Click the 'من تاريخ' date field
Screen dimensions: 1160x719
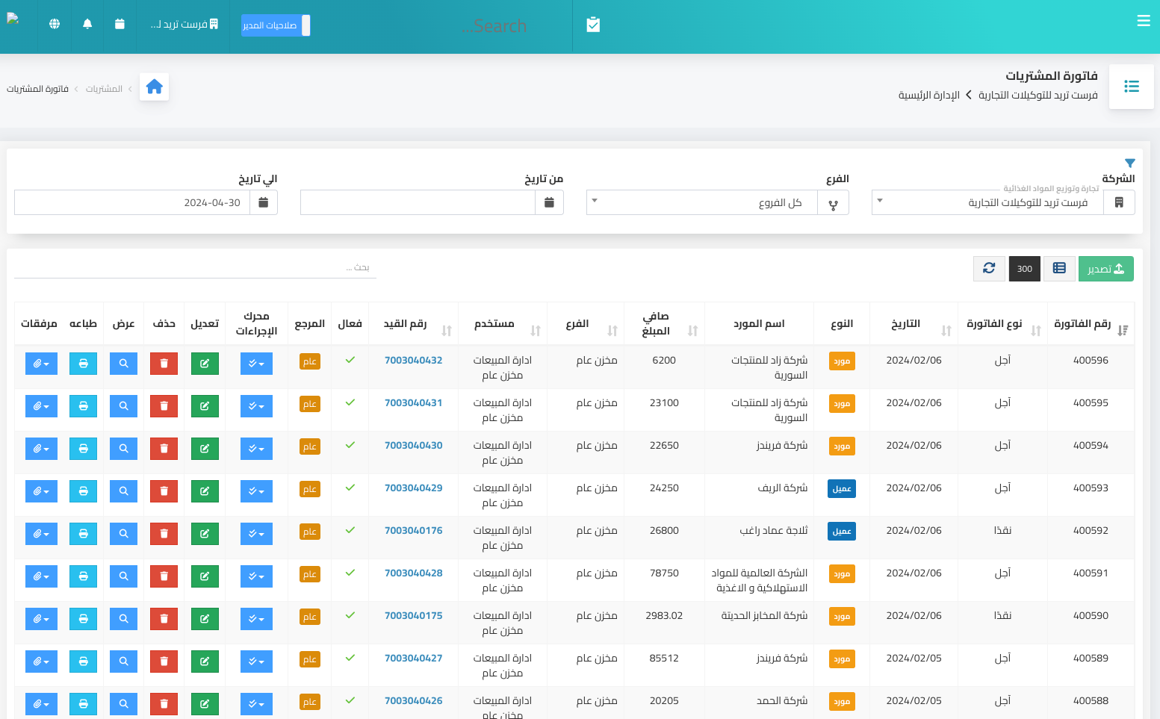click(x=418, y=202)
